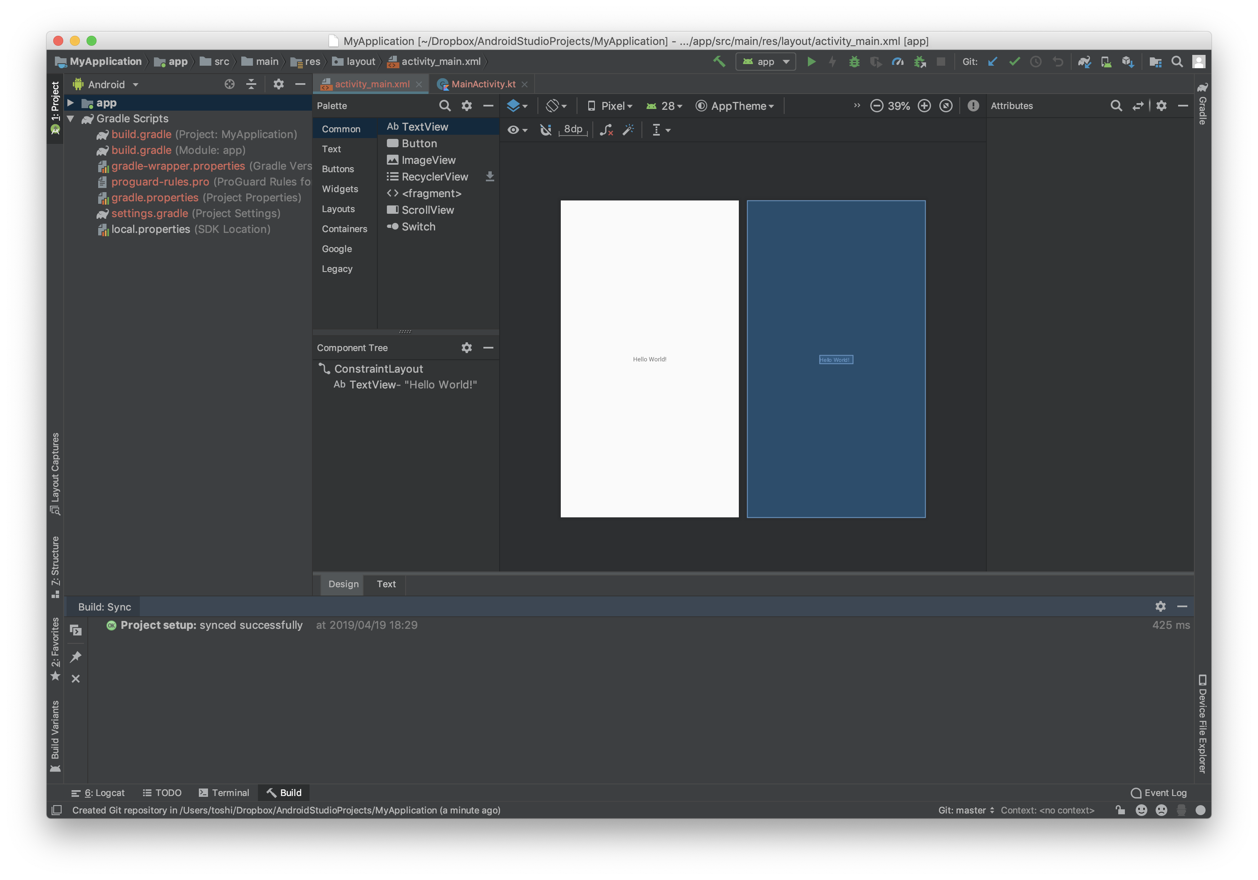Click the Make Project hammer icon

click(x=719, y=61)
